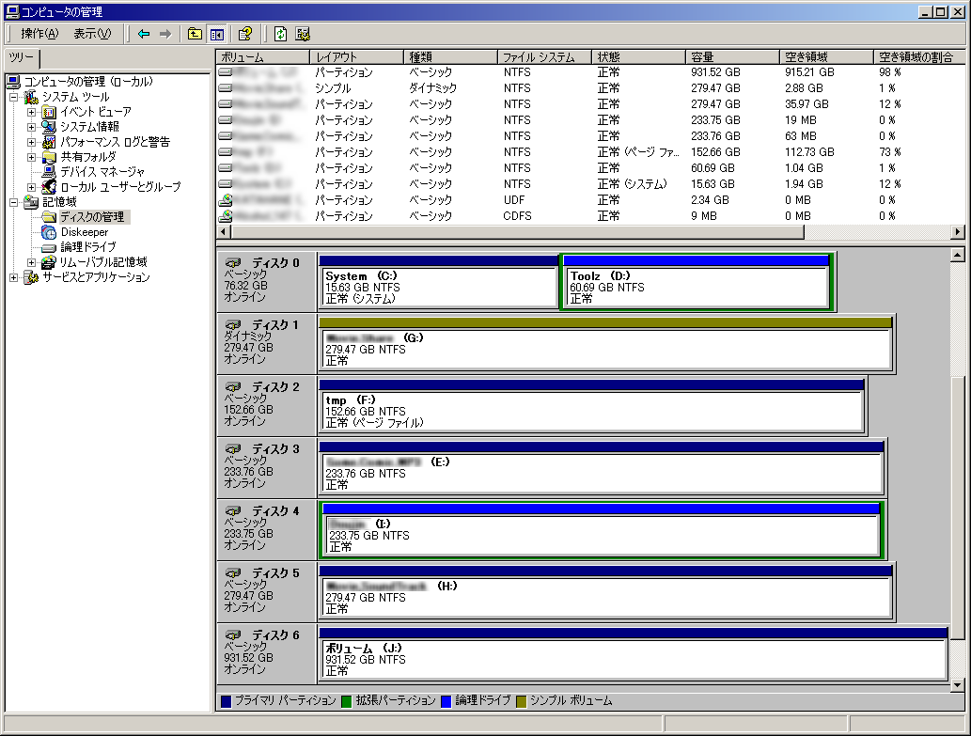The image size is (971, 736).
Task: Click the Back arrow toolbar icon
Action: coord(144,34)
